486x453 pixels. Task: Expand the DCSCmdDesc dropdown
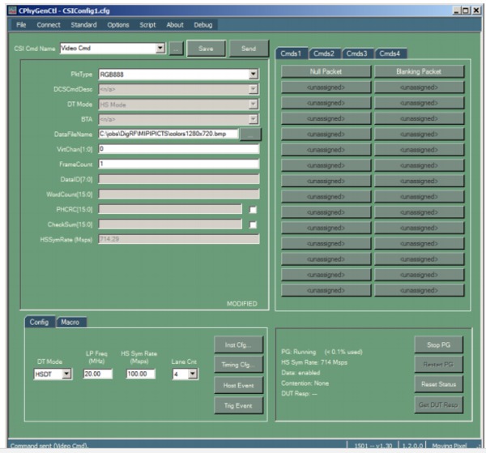pos(254,89)
